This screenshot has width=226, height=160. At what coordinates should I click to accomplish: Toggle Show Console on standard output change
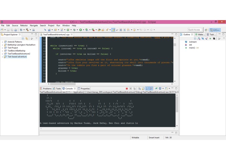(147, 88)
